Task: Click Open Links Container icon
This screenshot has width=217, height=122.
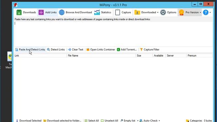Action: pos(88,49)
